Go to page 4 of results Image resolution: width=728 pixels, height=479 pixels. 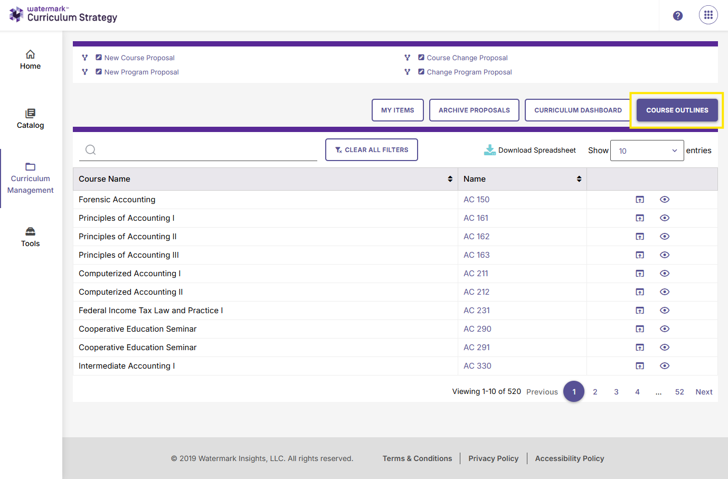[637, 392]
